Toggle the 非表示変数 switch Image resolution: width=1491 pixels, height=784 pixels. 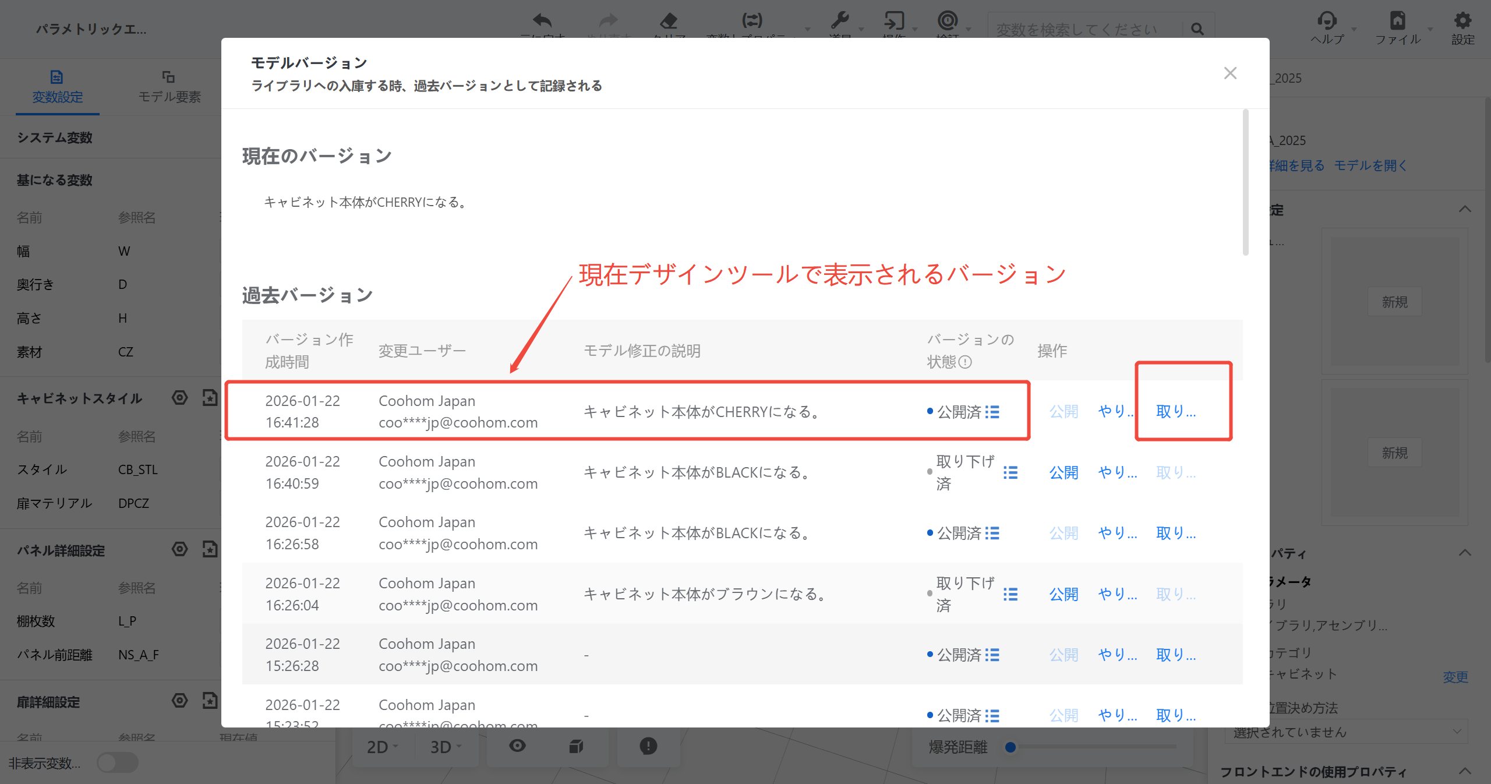[x=117, y=762]
